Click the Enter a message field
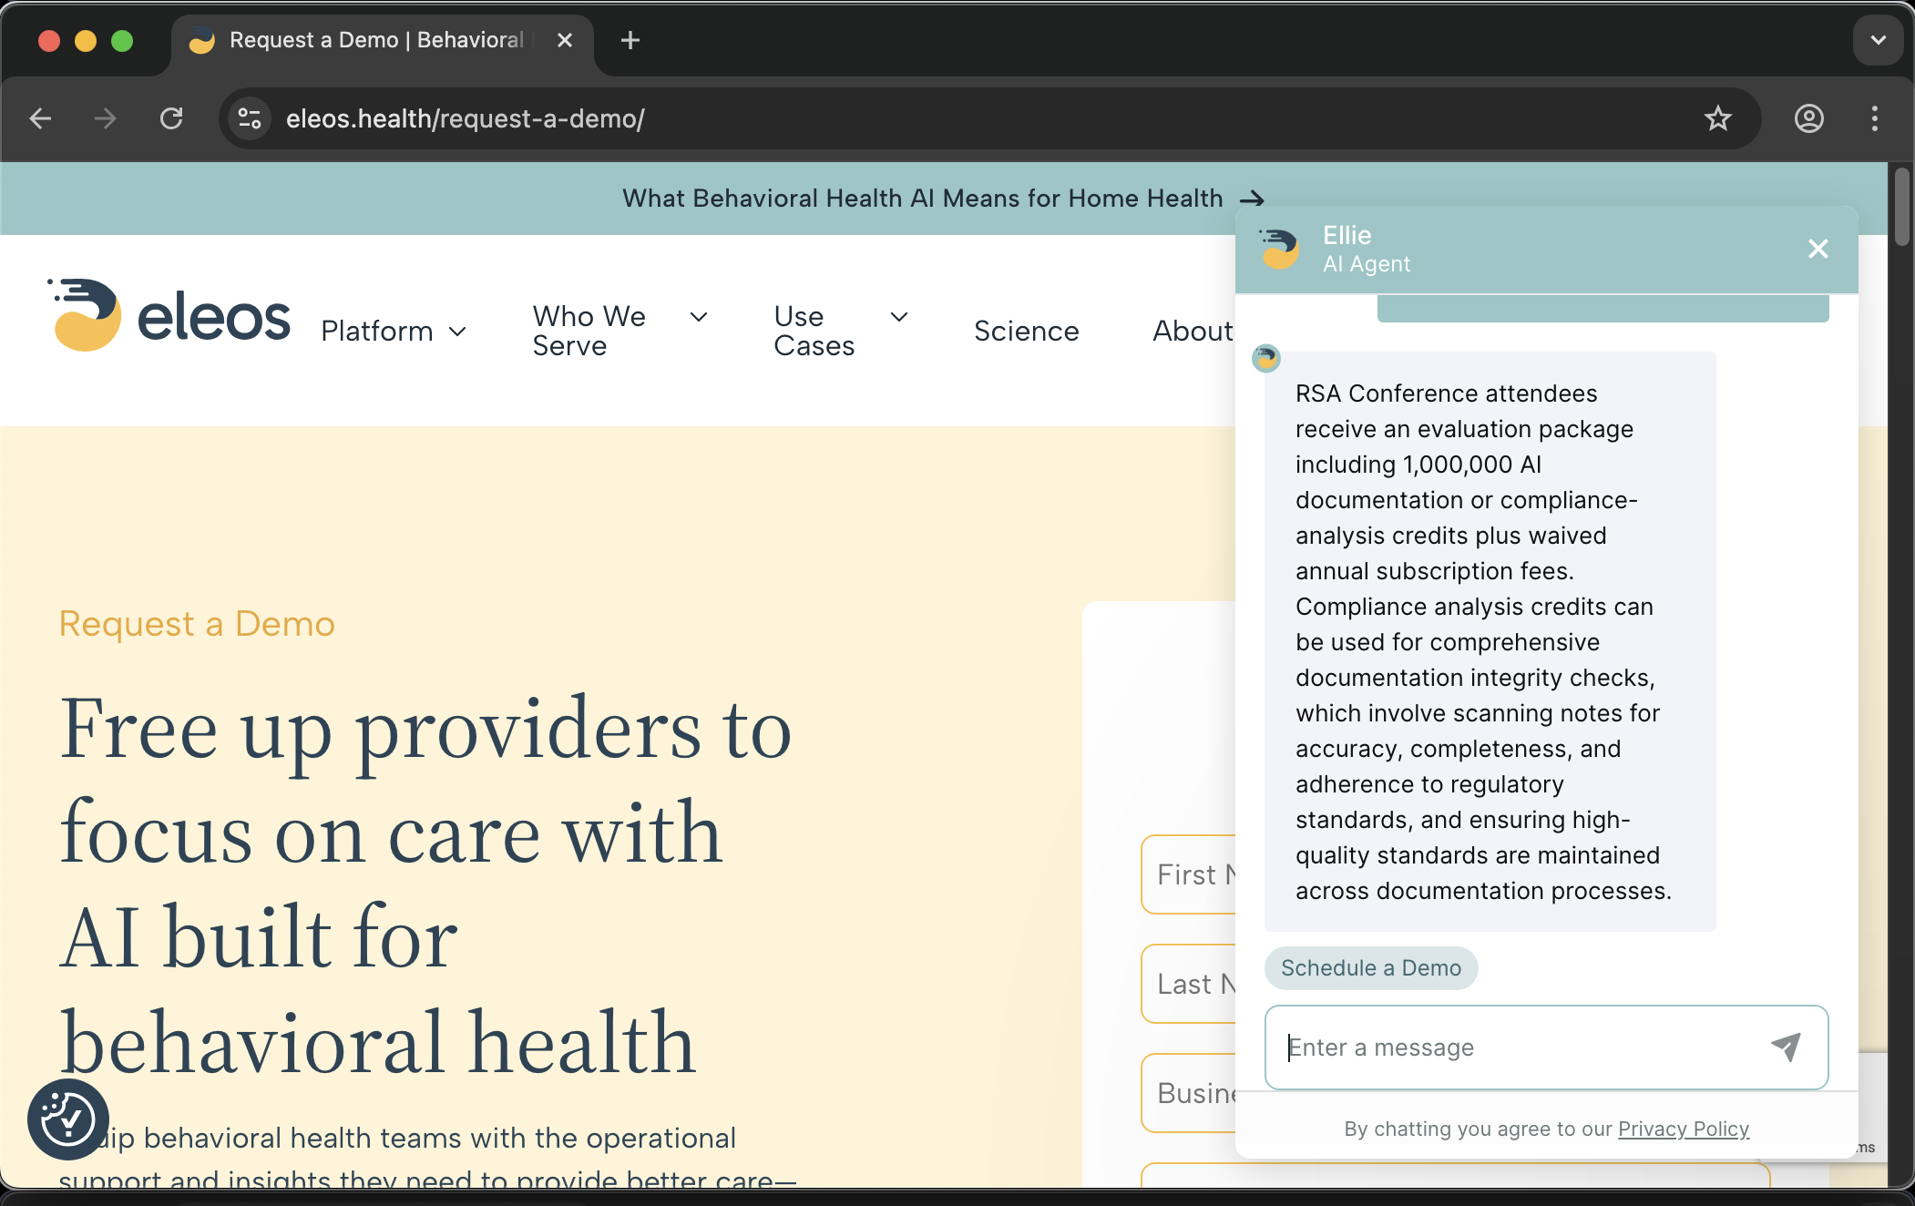 (1458, 1048)
